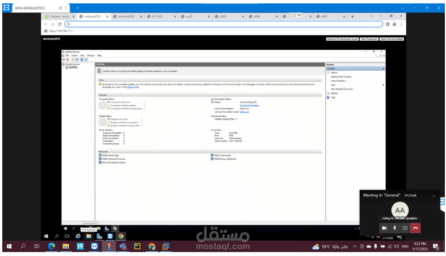
Task: Click the share screen icon in Teams meeting
Action: coord(405,228)
